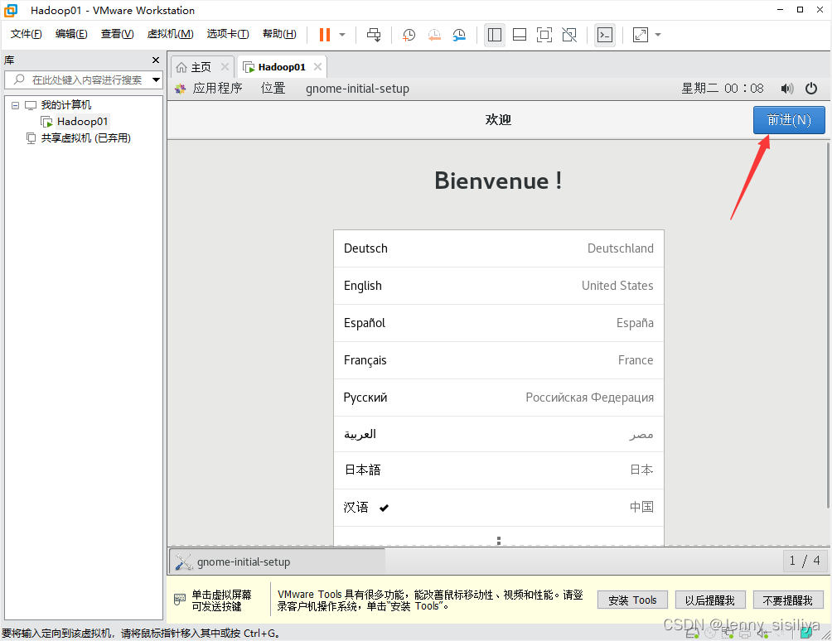This screenshot has width=832, height=641.
Task: Click the VMware Workstation app icon
Action: coord(11,10)
